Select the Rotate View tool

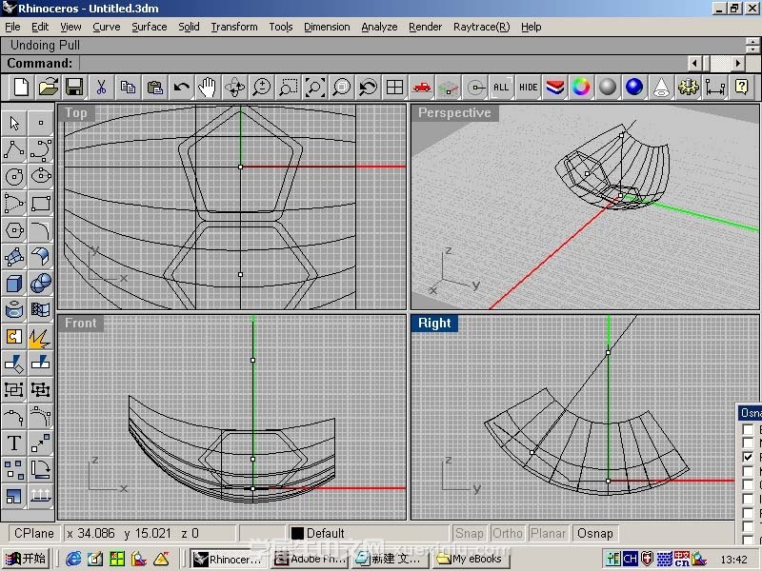click(234, 88)
